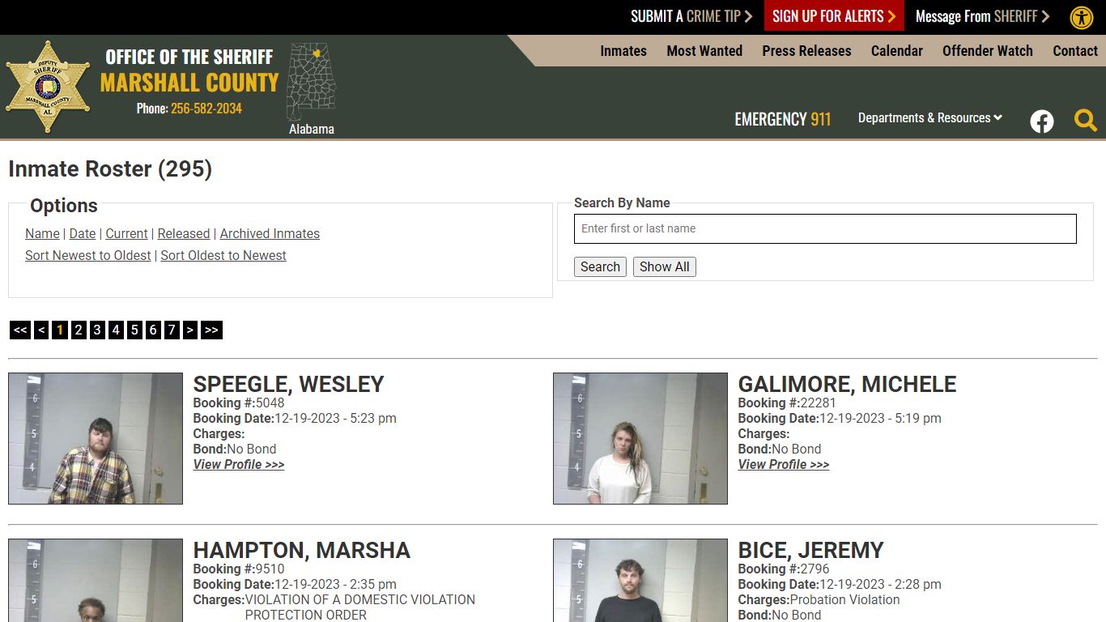Open Michele Galimore mugshot thumbnail
1106x622 pixels.
click(x=640, y=438)
